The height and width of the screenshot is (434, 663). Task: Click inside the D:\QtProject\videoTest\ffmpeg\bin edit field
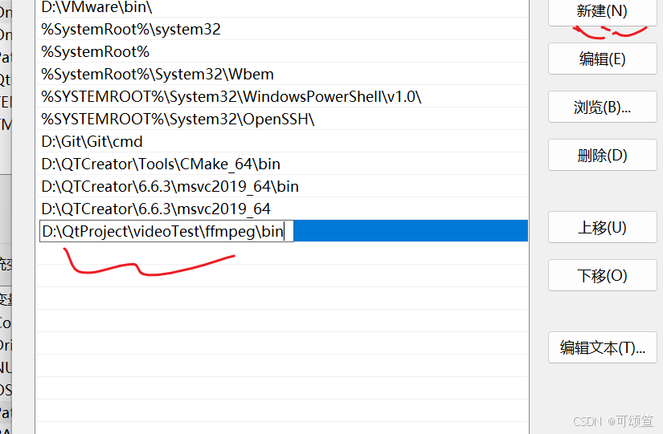point(166,231)
